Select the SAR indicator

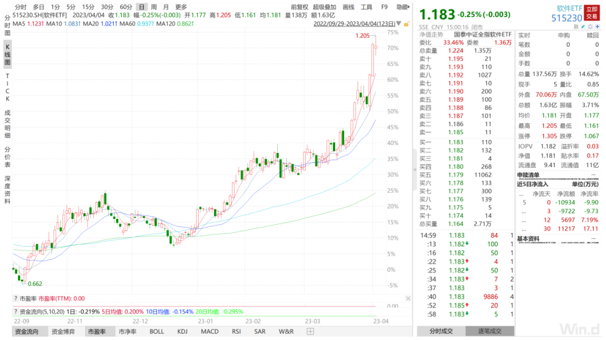click(x=259, y=331)
